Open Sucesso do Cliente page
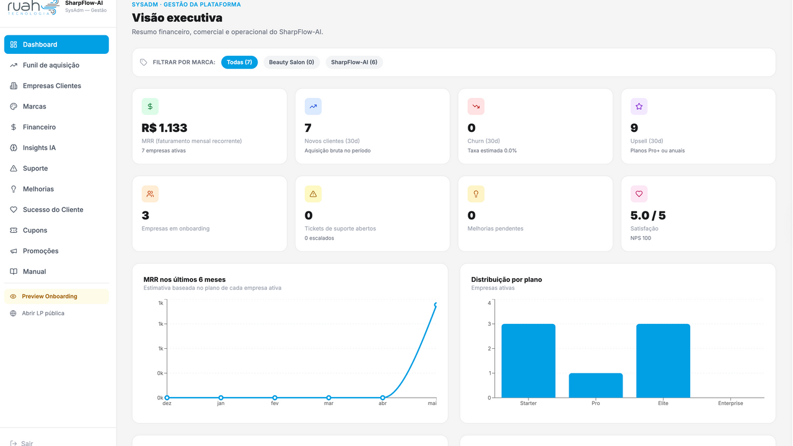The width and height of the screenshot is (793, 446). tap(56, 209)
